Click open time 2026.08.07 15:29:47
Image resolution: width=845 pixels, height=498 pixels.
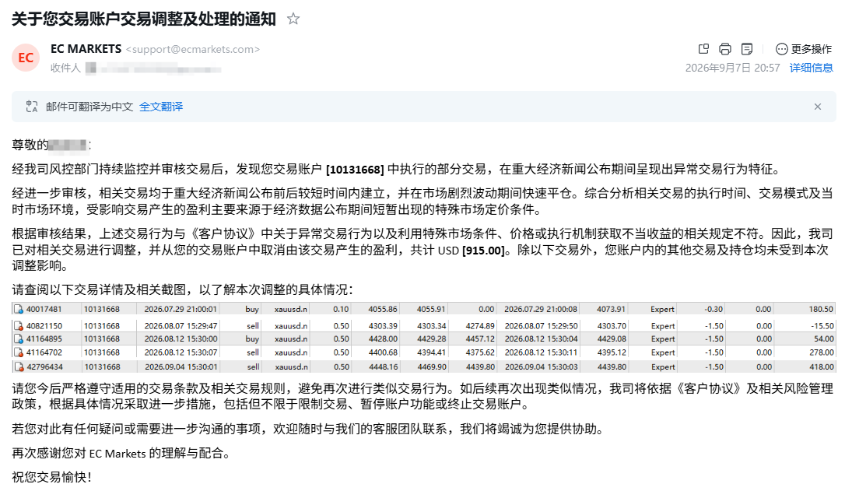(181, 326)
